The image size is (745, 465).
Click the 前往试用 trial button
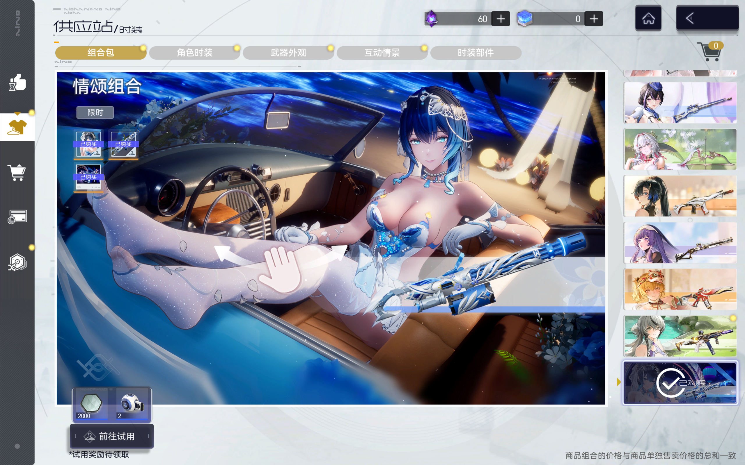[x=112, y=436]
